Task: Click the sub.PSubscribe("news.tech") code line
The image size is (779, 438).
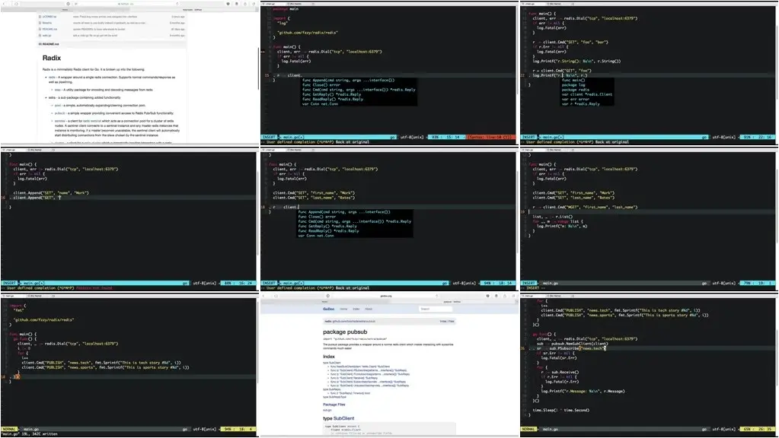Action: (571, 349)
